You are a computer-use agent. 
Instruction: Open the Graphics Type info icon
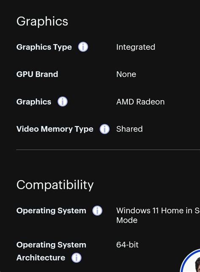point(83,47)
